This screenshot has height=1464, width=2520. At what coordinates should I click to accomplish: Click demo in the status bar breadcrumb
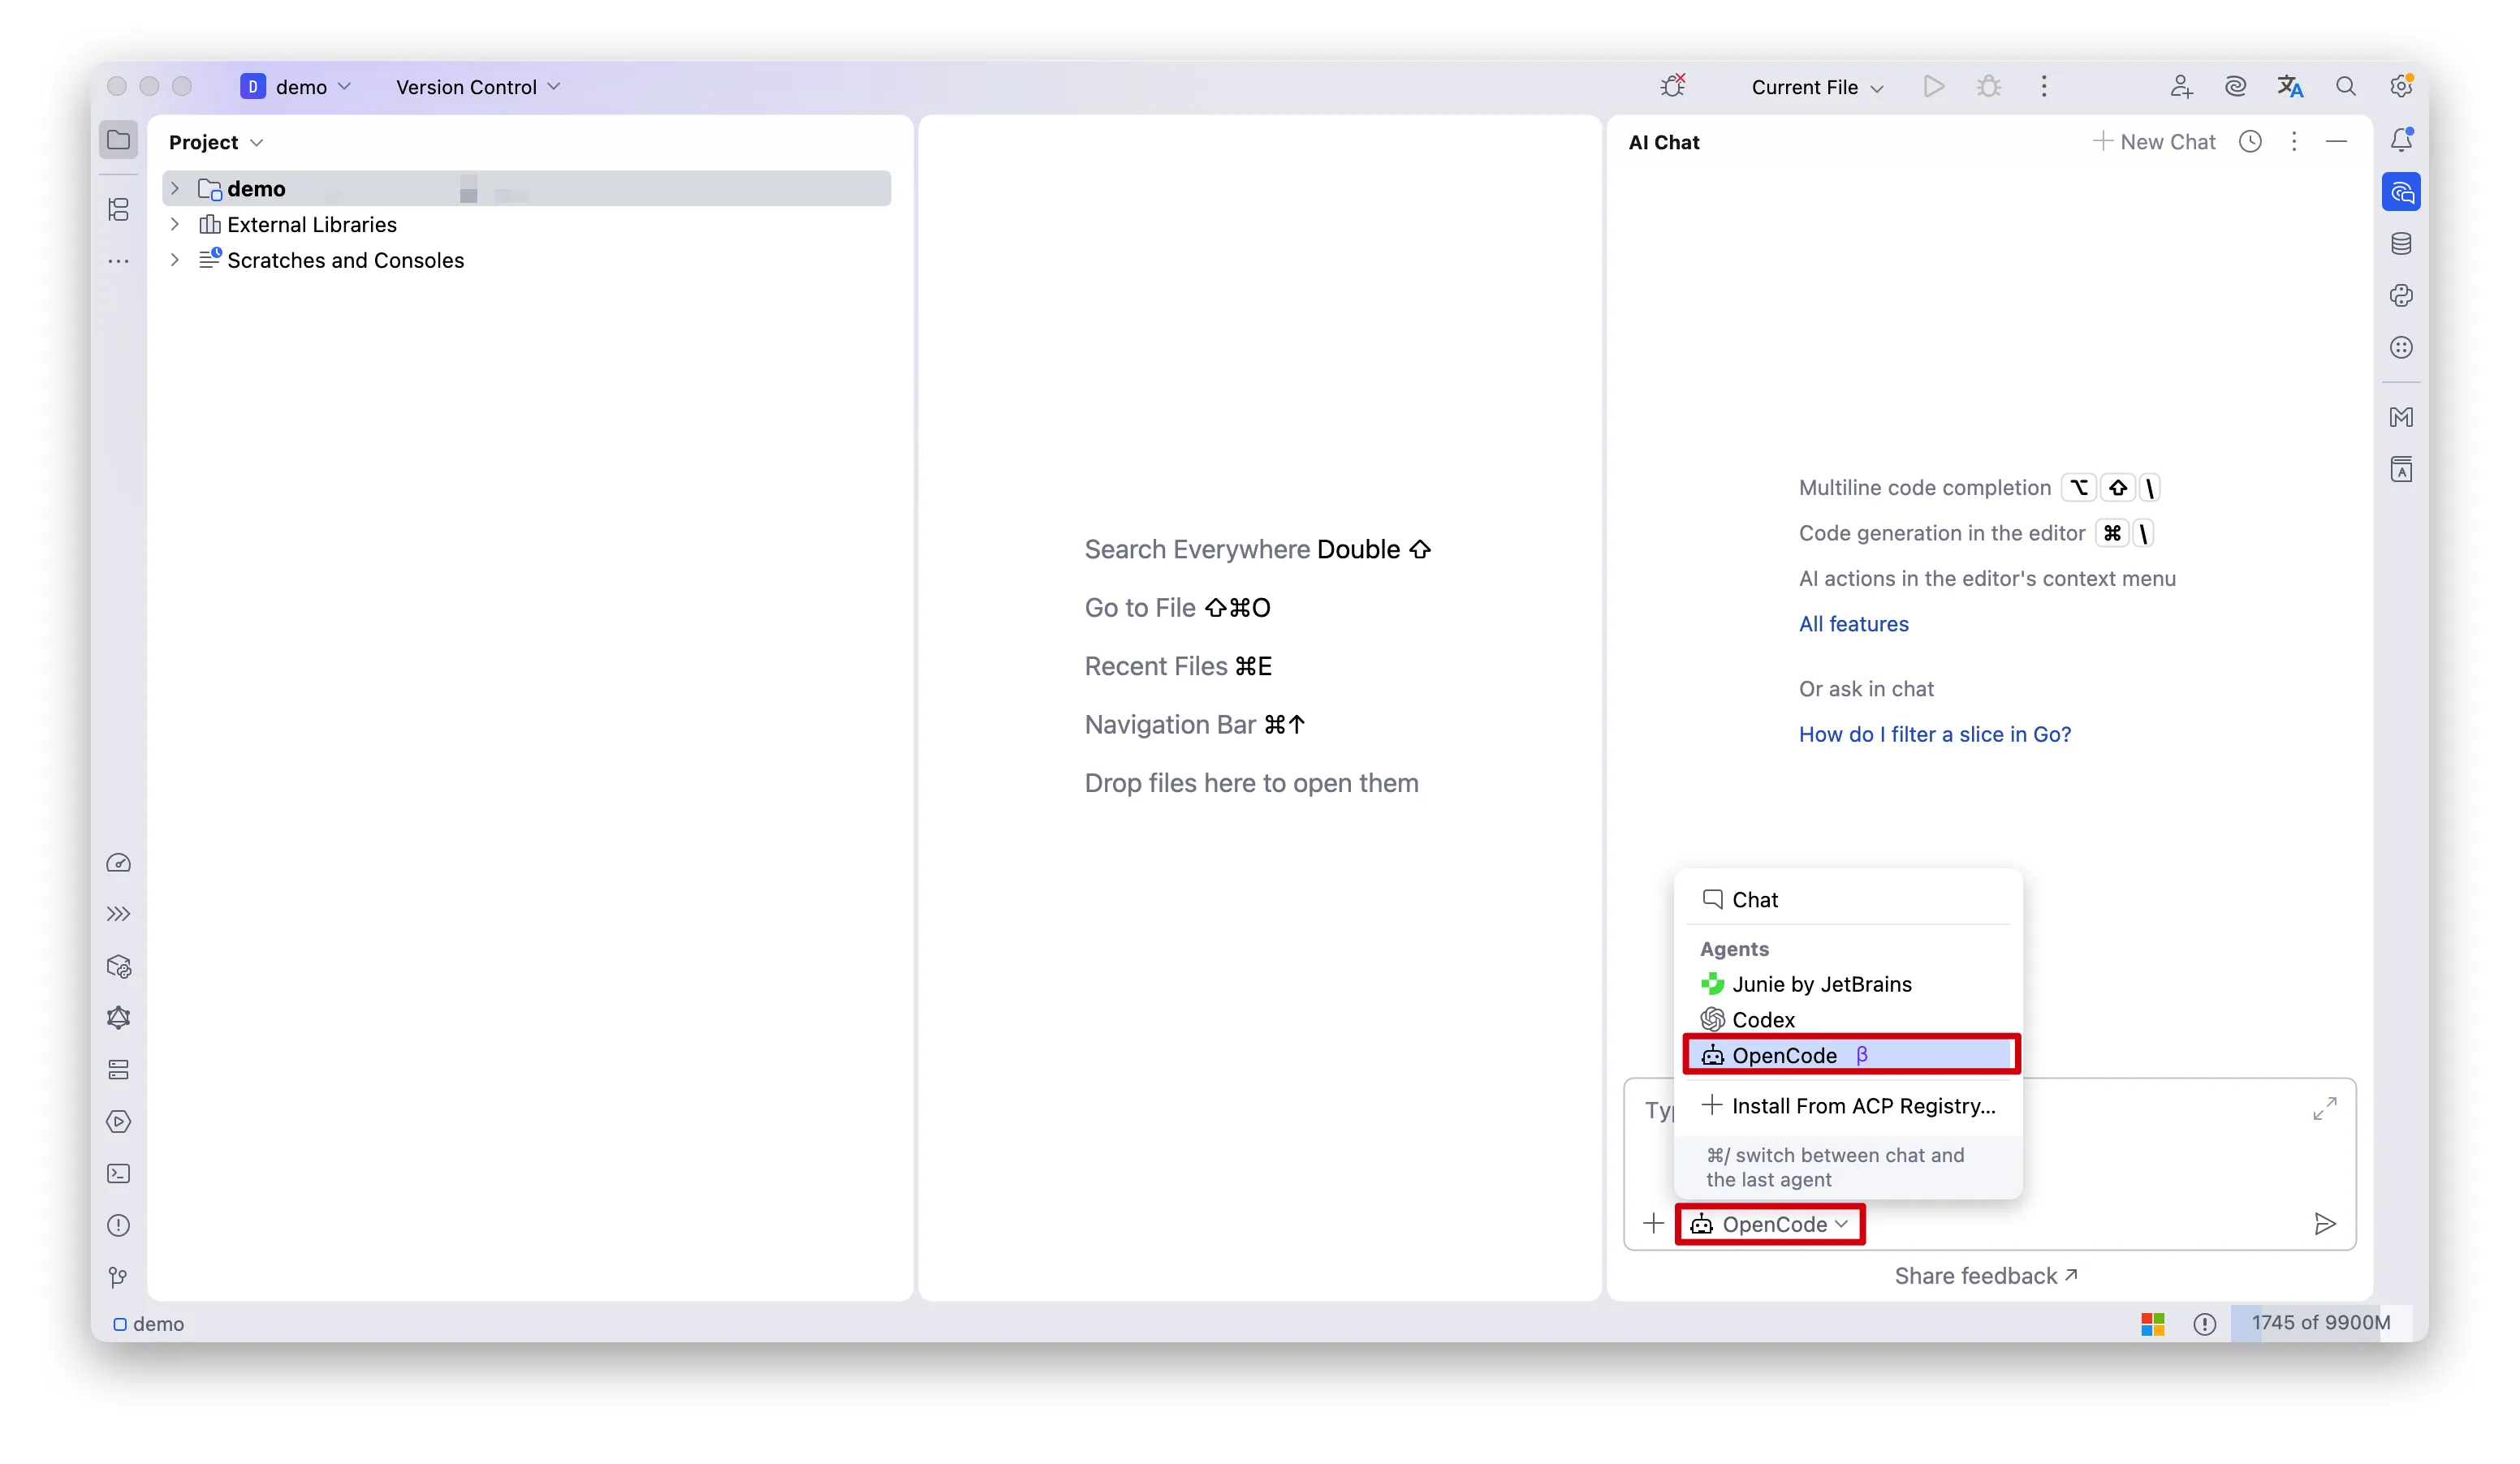tap(149, 1324)
